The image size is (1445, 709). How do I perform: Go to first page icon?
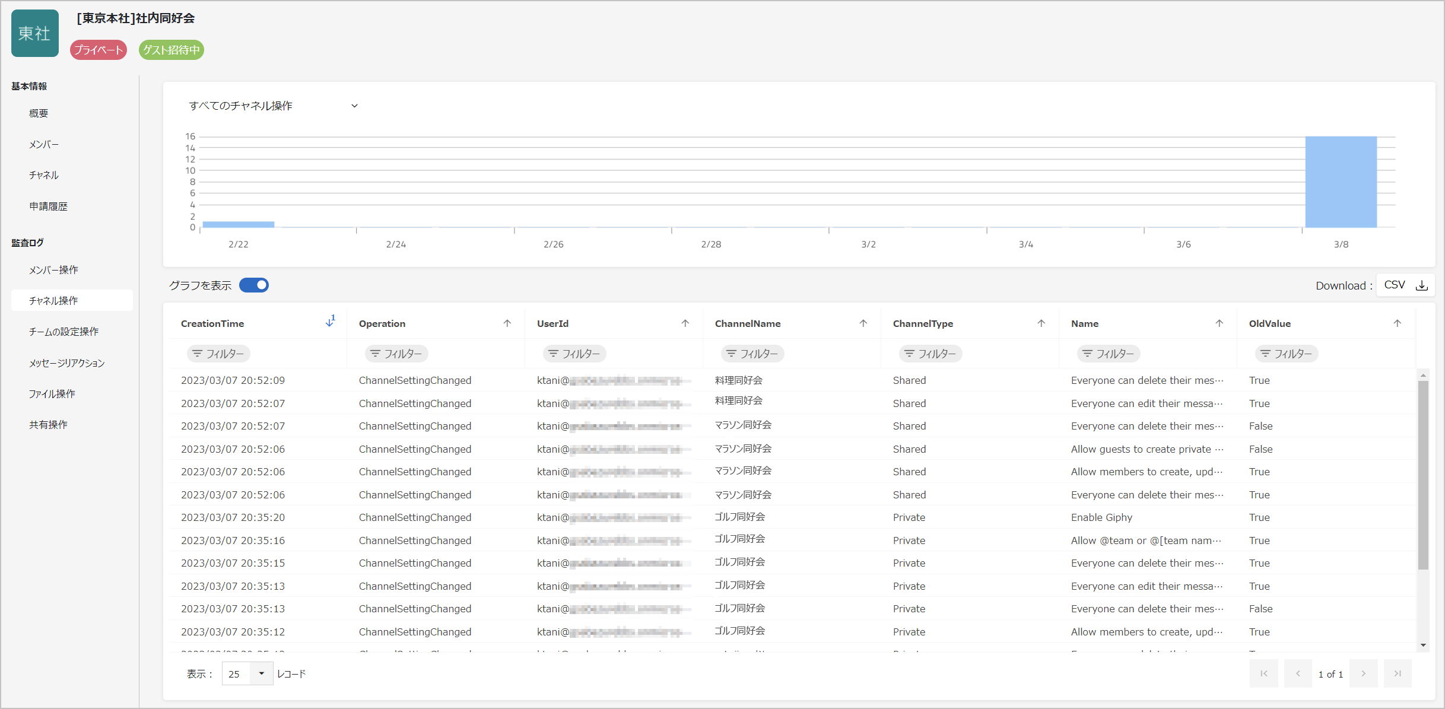click(x=1264, y=673)
